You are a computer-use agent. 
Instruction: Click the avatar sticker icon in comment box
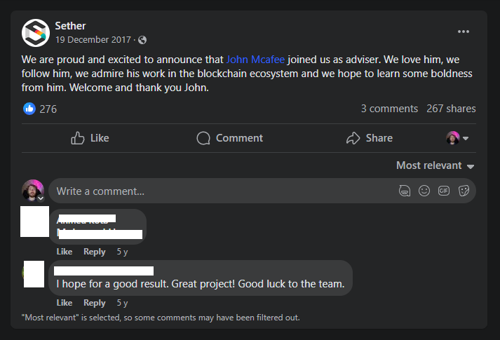click(404, 191)
